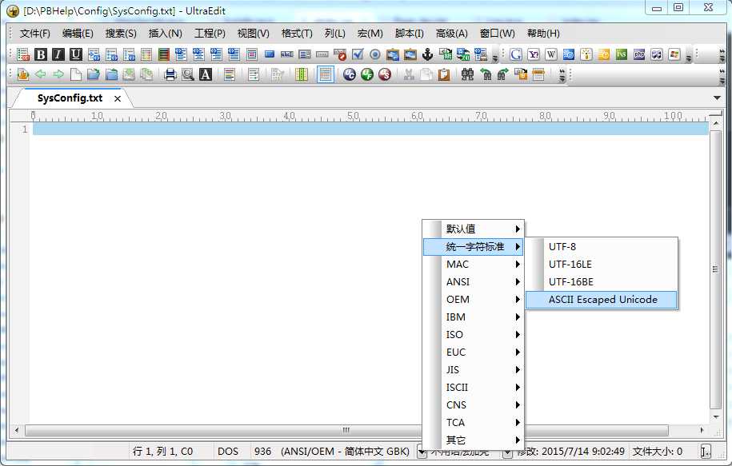Find previous with binoculars left arrow
Image resolution: width=732 pixels, height=466 pixels.
pos(486,74)
